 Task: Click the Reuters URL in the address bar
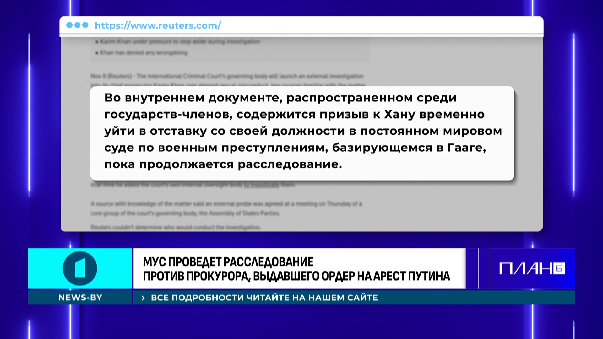pyautogui.click(x=158, y=25)
